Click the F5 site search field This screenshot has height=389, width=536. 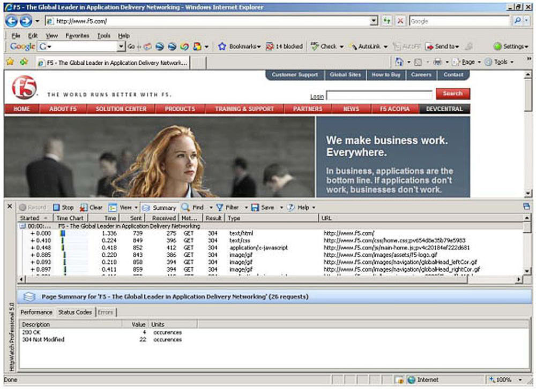click(x=379, y=95)
